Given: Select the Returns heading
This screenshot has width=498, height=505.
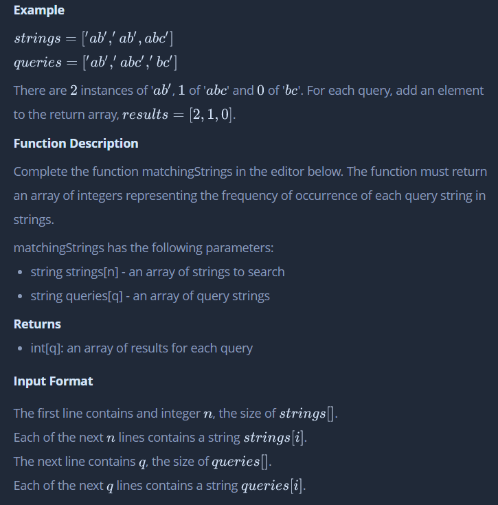Looking at the screenshot, I should pos(37,324).
